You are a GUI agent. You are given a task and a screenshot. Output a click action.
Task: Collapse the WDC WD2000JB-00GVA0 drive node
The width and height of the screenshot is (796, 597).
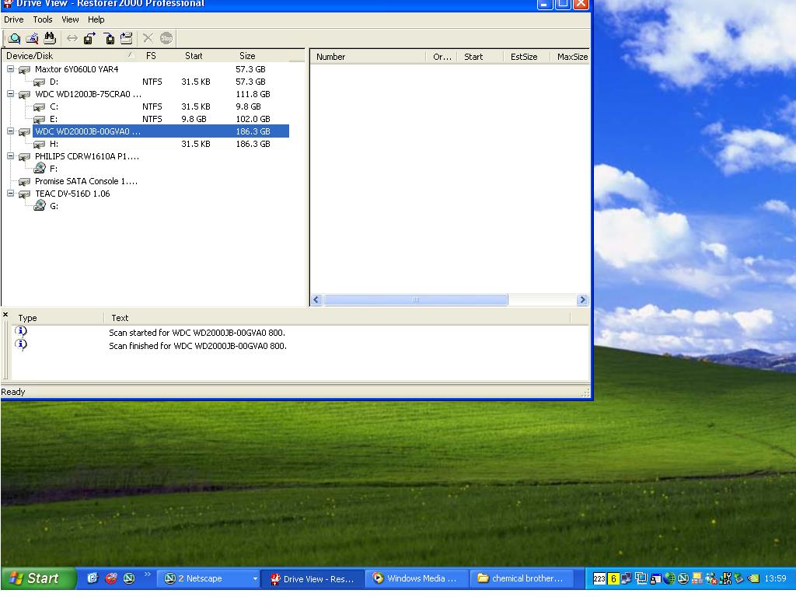tap(10, 131)
